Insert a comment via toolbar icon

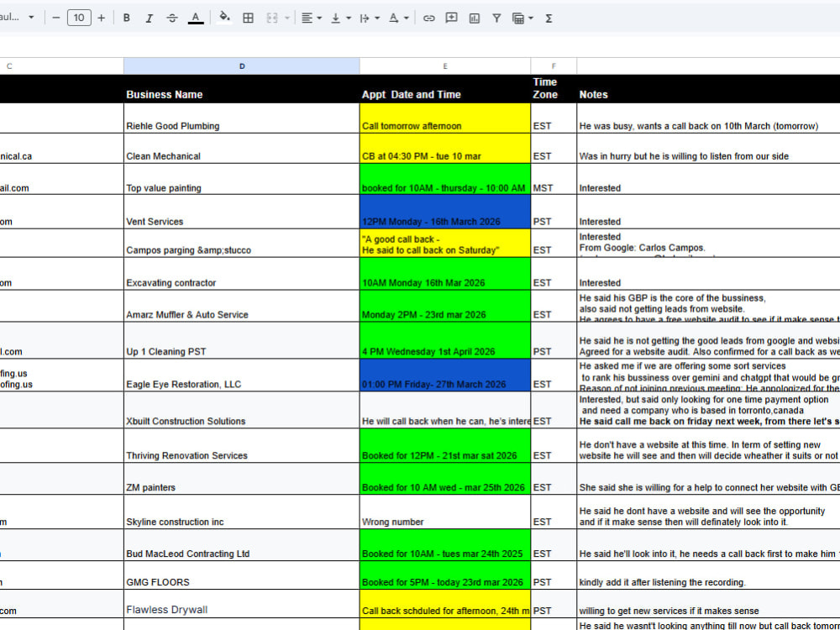[x=452, y=18]
